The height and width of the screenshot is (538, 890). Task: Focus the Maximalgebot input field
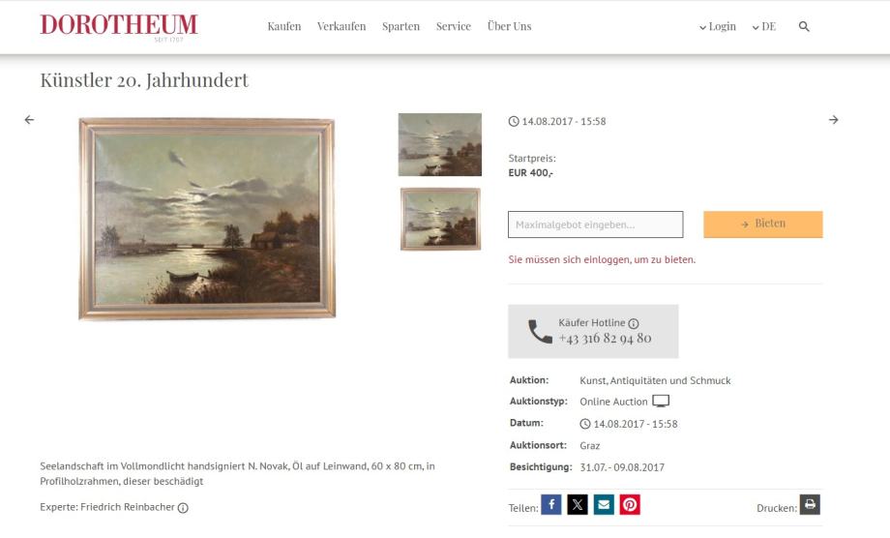[x=595, y=224]
